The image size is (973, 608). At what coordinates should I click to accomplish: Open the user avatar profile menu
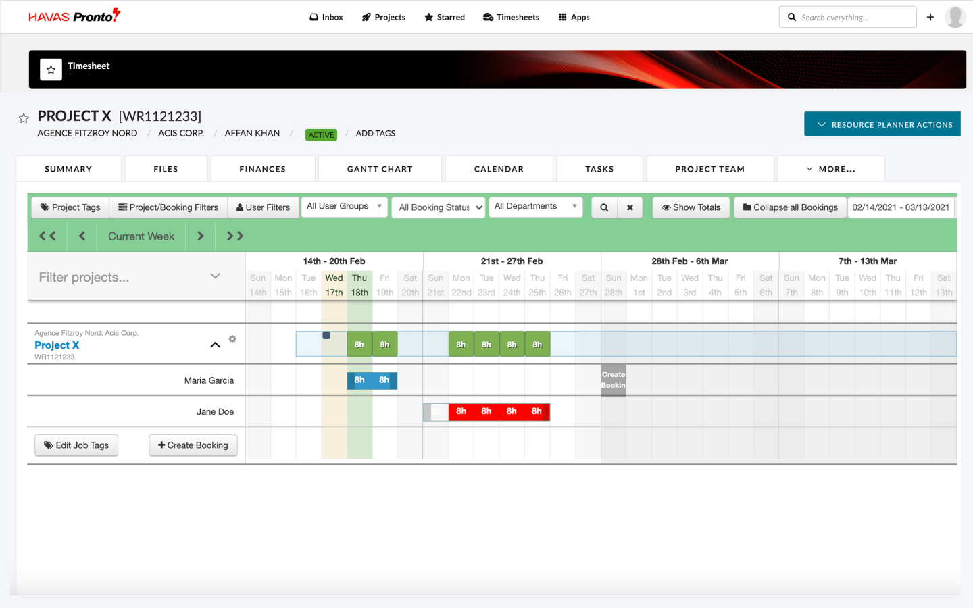coord(955,17)
